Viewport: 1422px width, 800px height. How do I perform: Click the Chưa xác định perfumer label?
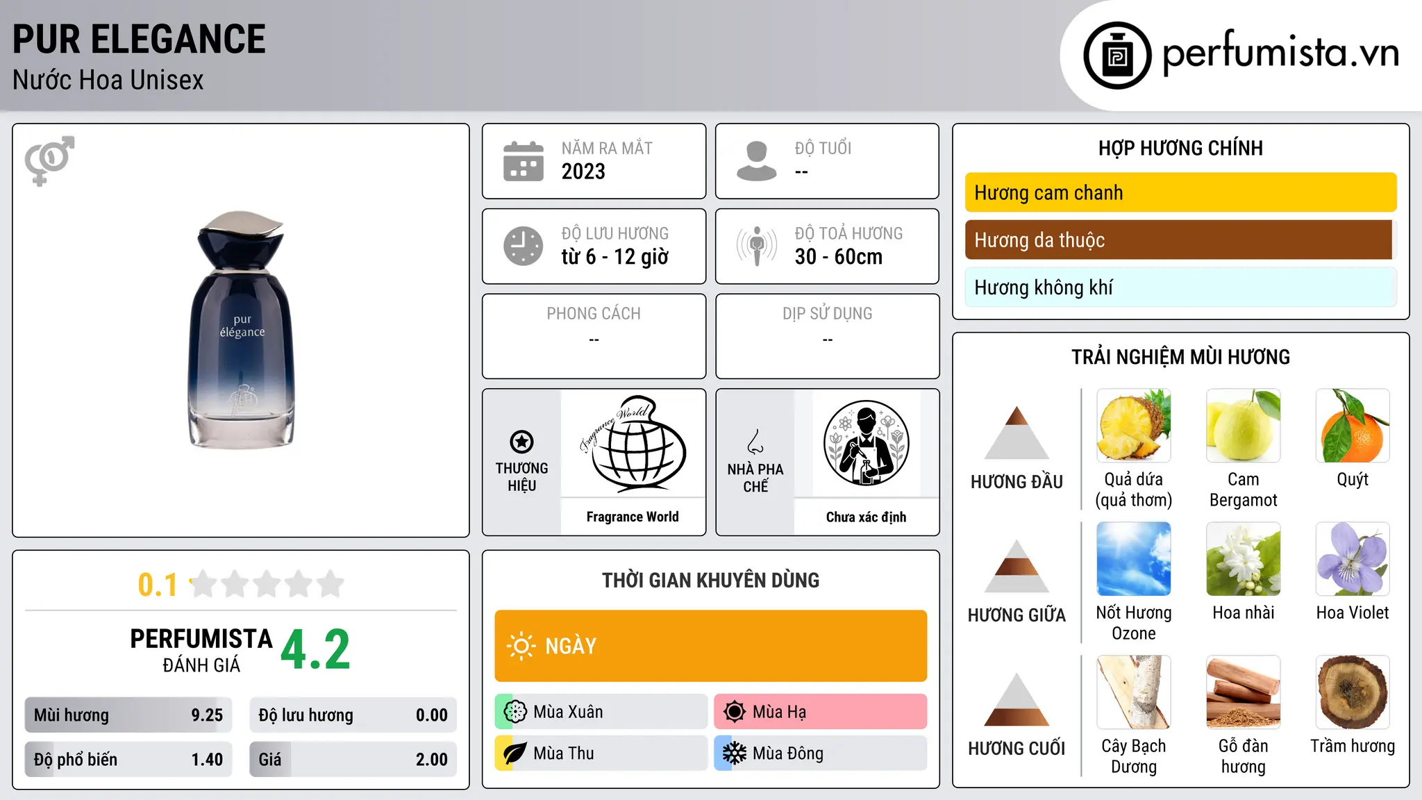tap(866, 517)
